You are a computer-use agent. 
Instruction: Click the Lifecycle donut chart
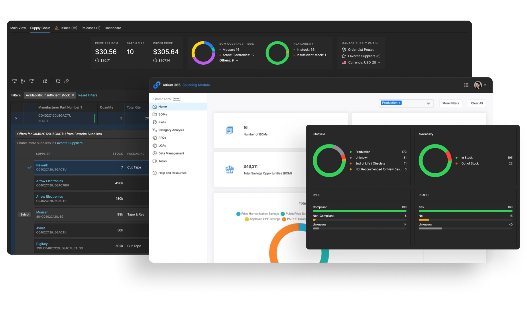point(329,160)
